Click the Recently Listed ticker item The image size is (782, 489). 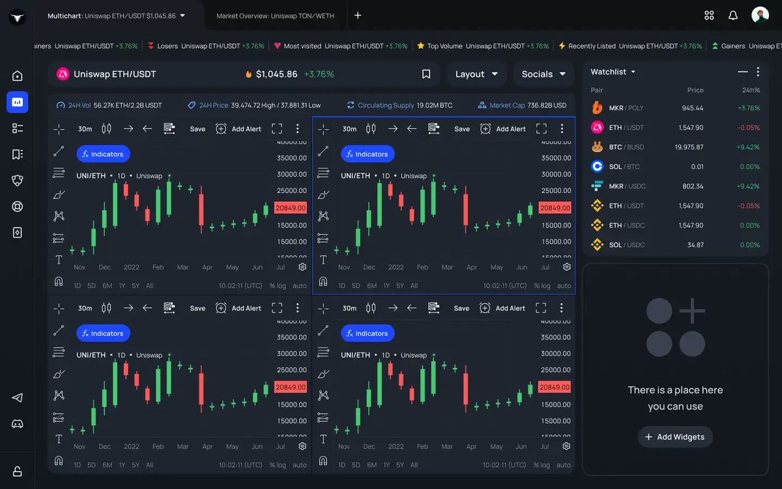click(630, 46)
